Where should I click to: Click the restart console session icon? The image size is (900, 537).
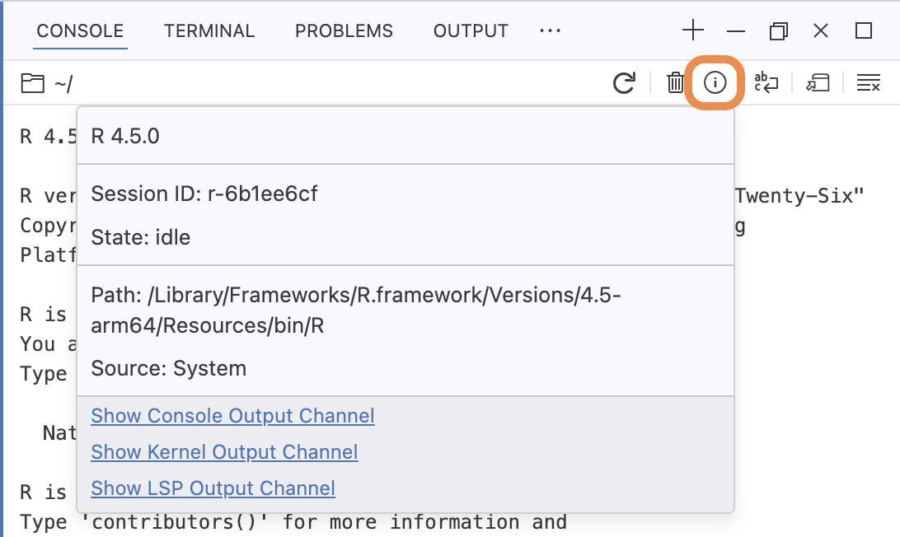tap(624, 83)
